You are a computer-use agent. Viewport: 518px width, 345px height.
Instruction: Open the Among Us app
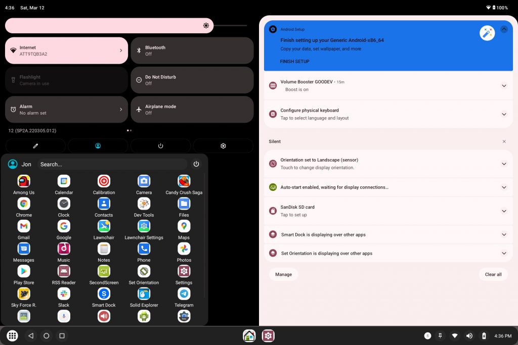24,181
